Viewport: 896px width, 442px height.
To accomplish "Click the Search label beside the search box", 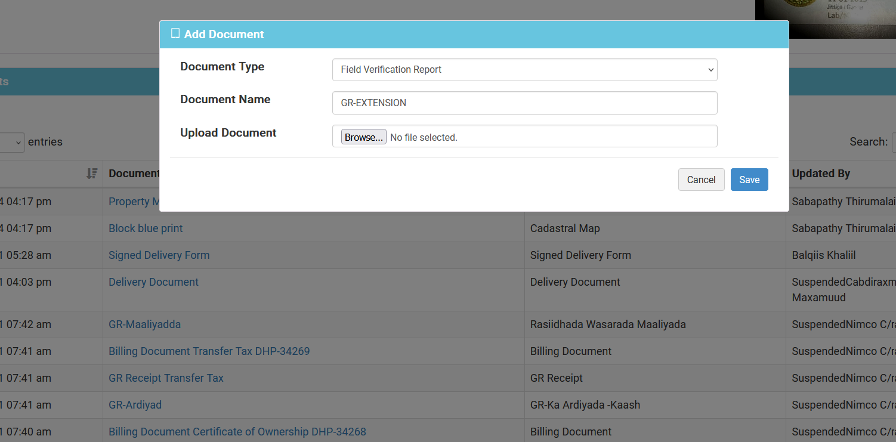I will click(x=869, y=142).
